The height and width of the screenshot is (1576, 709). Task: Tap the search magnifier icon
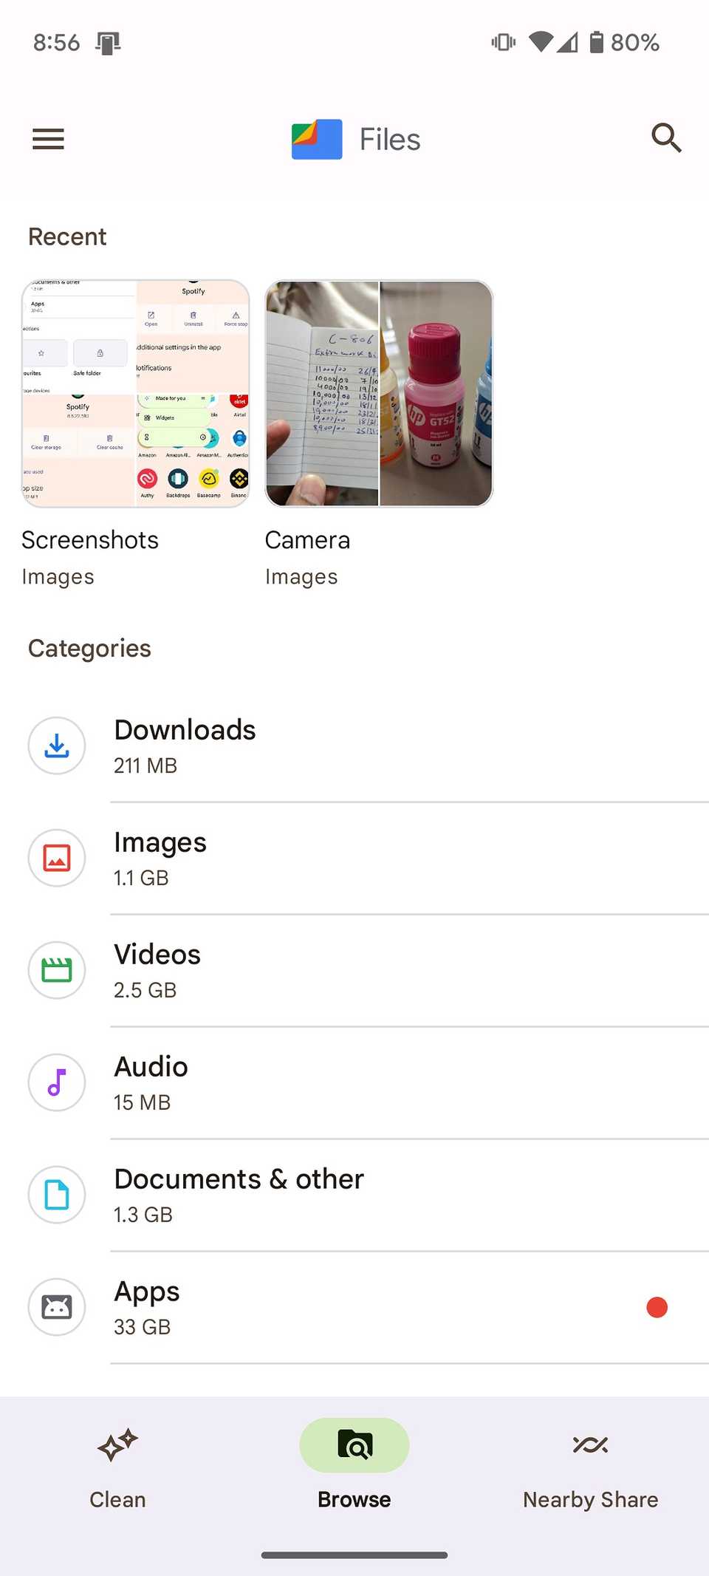[x=666, y=138]
